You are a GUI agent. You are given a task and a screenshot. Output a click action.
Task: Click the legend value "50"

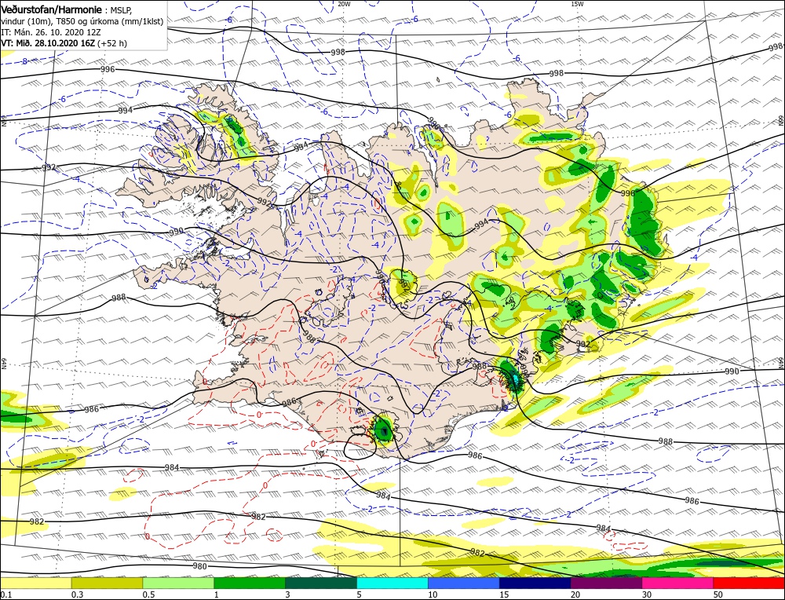[x=718, y=595]
